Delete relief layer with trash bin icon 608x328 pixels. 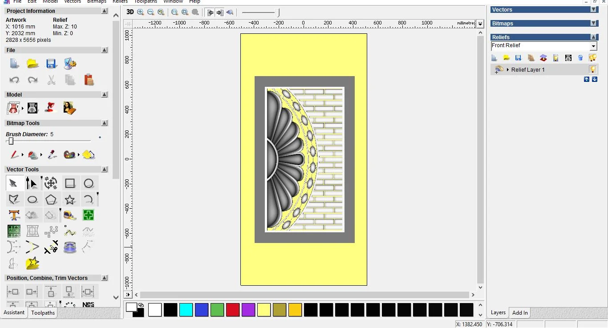[580, 58]
